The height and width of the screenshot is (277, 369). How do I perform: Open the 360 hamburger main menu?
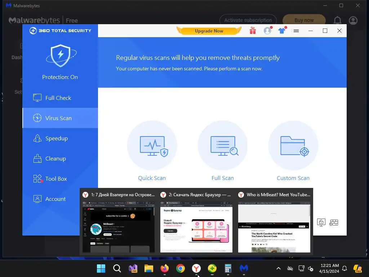[296, 31]
